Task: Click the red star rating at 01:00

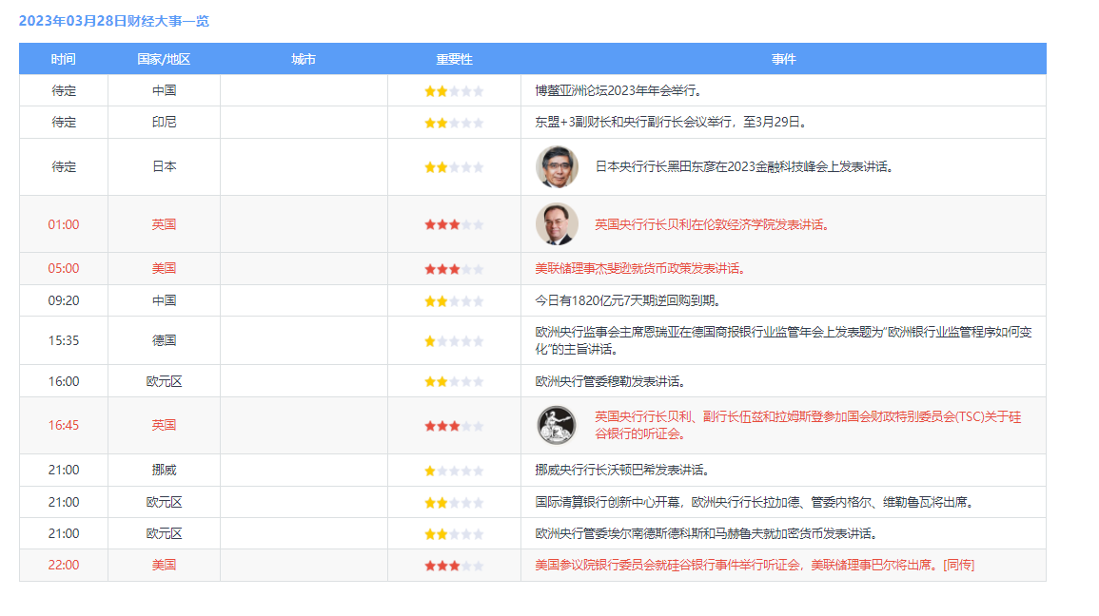Action: [x=454, y=224]
